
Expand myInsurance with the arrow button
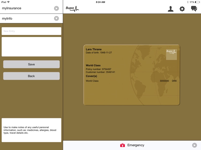(56, 9)
